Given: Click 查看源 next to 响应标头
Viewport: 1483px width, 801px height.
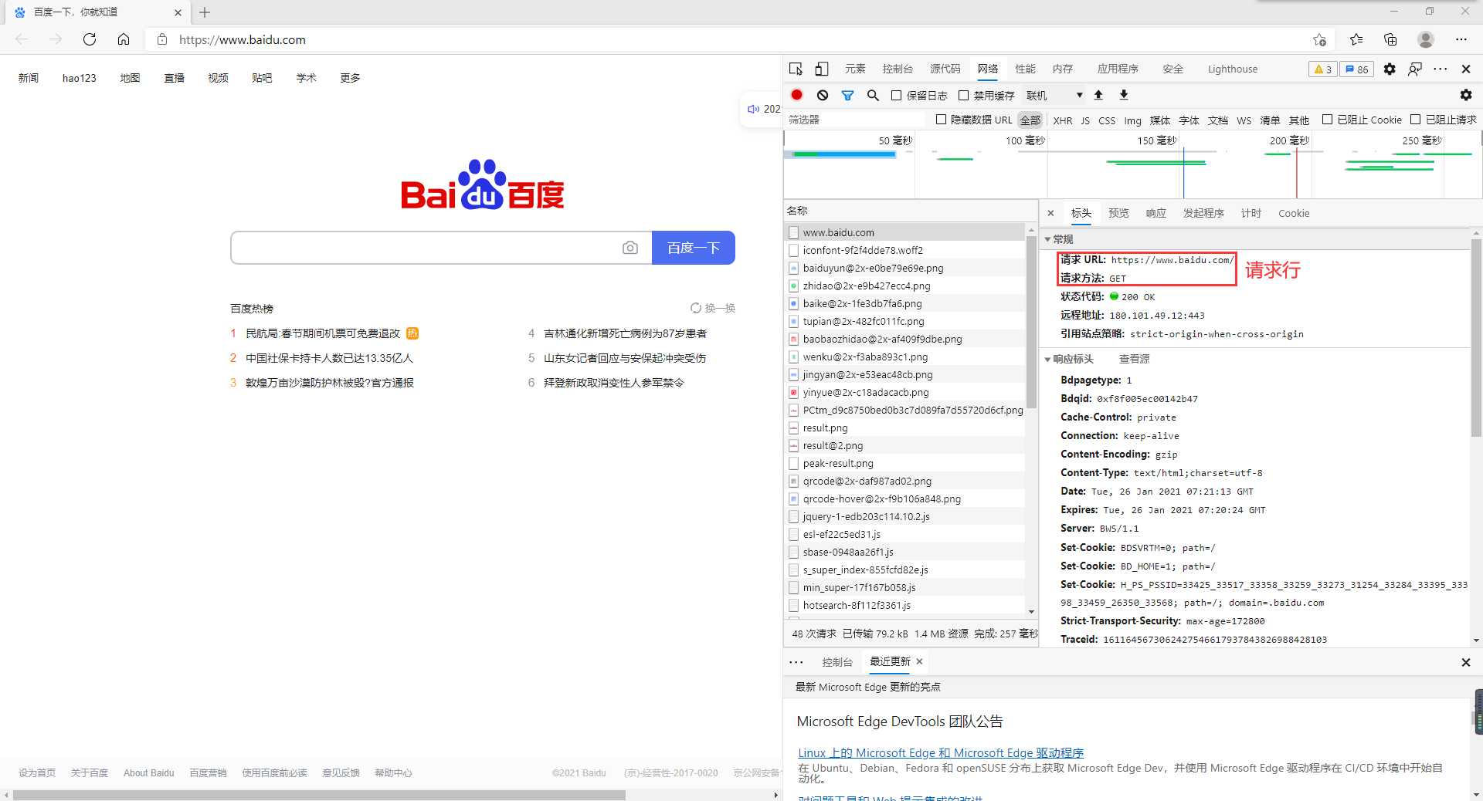Looking at the screenshot, I should pos(1134,359).
